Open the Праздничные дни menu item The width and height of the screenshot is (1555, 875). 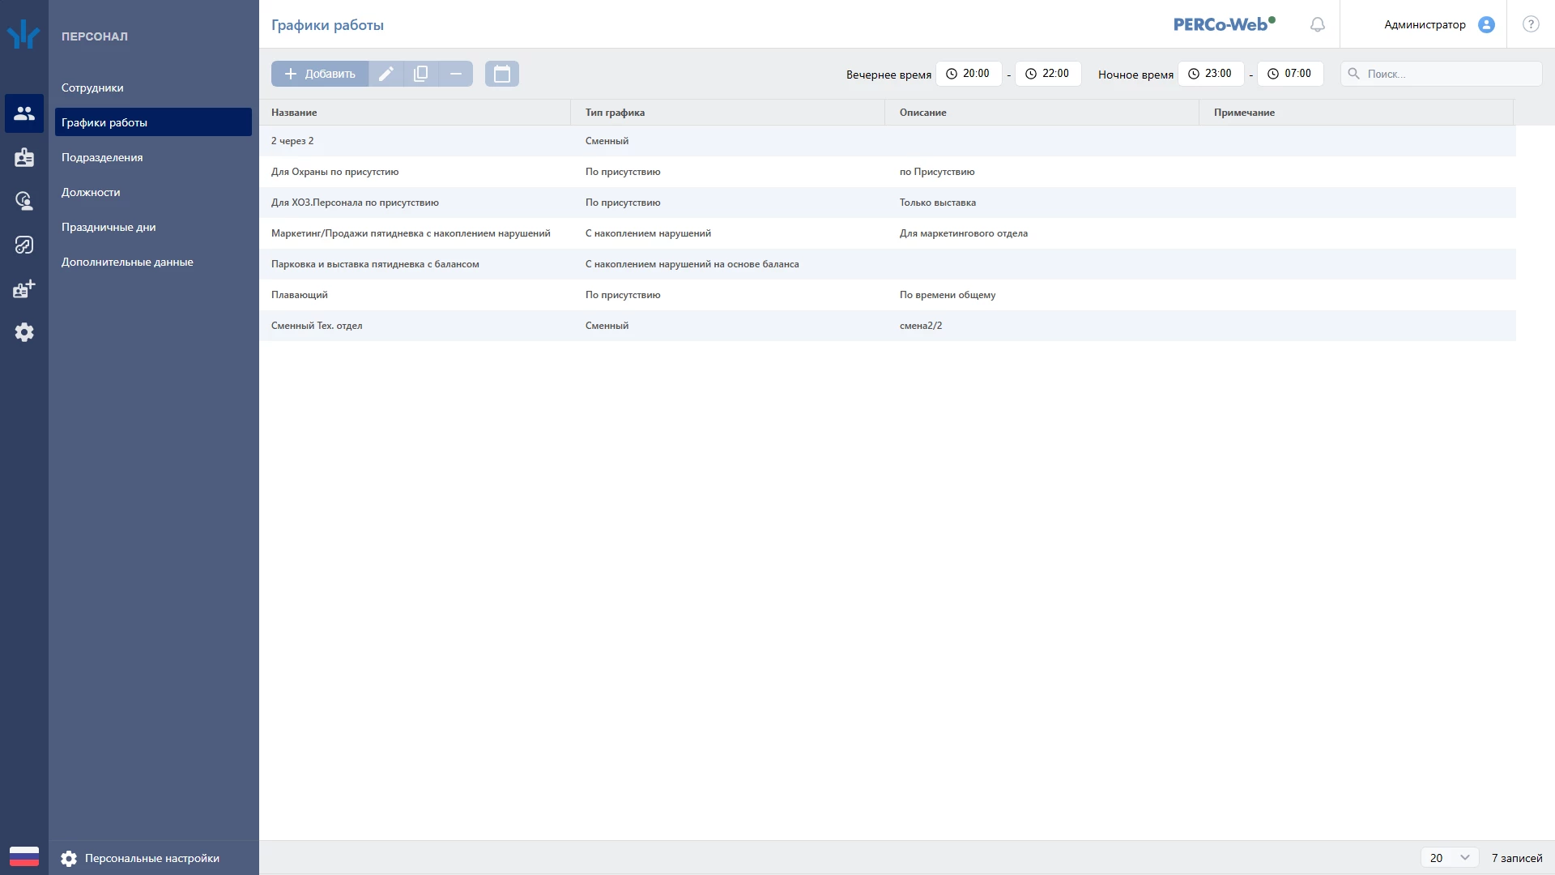(x=109, y=227)
